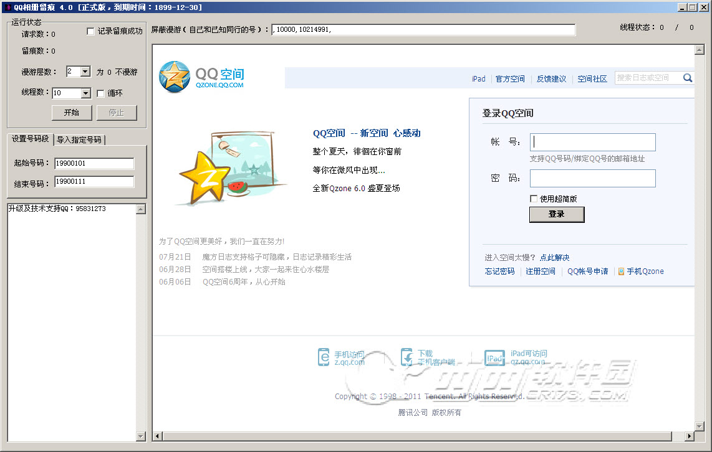Image resolution: width=712 pixels, height=452 pixels.
Task: Open the 漫游层数 dropdown
Action: (x=85, y=72)
